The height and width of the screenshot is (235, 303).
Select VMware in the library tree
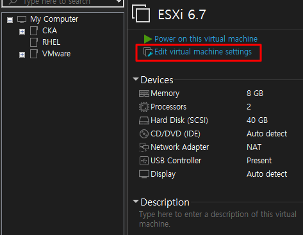click(x=56, y=54)
